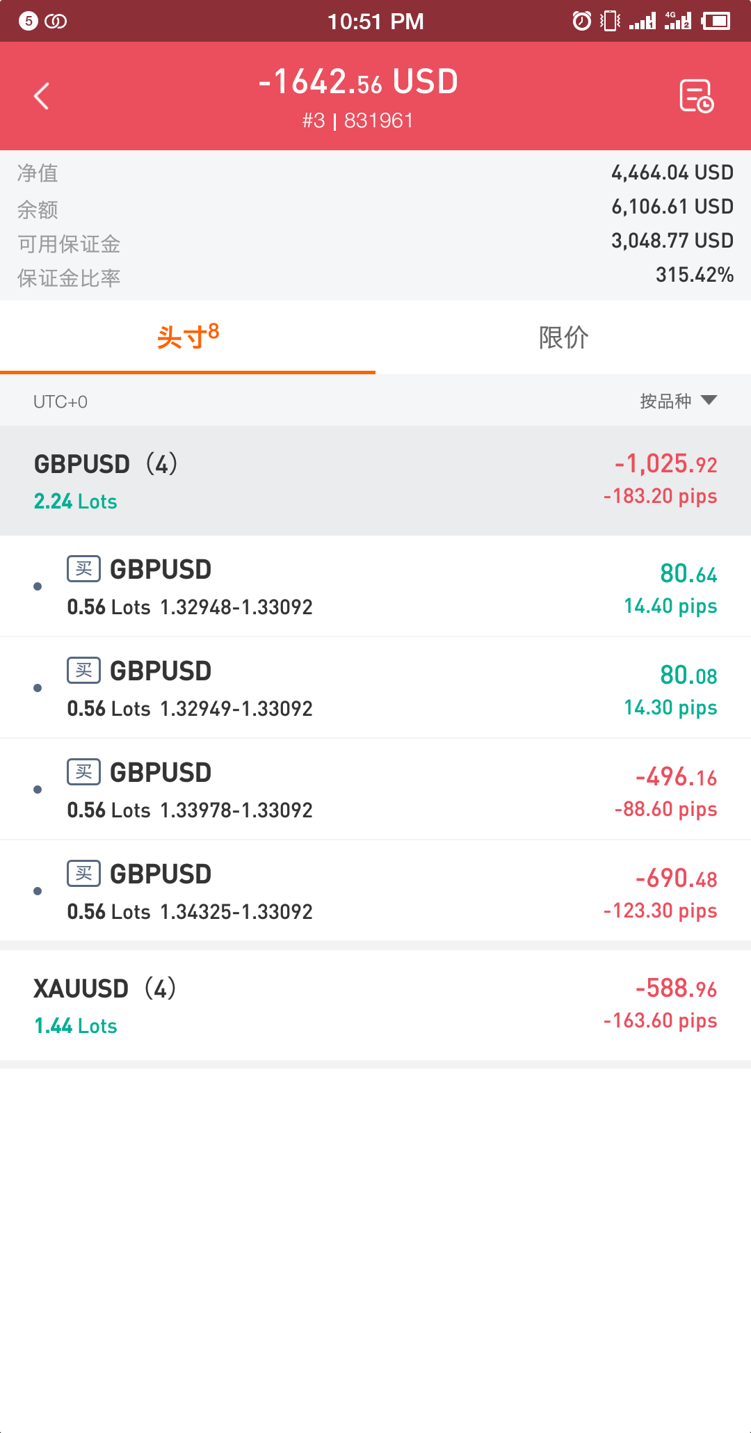This screenshot has height=1433, width=751.
Task: Tap account number #3 | 831961
Action: coord(357,121)
